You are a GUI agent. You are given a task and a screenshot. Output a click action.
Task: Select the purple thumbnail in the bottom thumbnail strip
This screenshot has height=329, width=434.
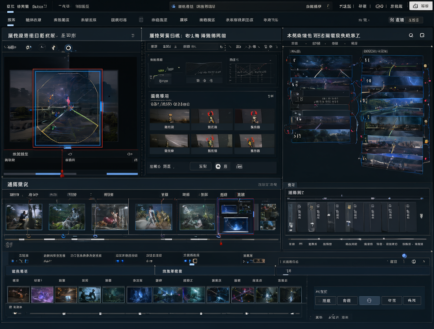point(42,294)
